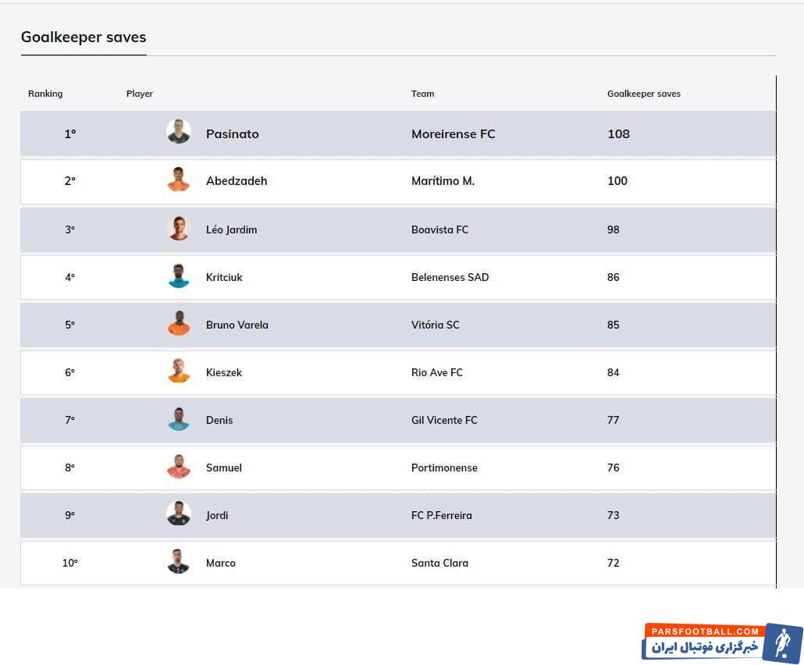The height and width of the screenshot is (665, 804).
Task: Click Marco's player avatar photo
Action: (x=179, y=562)
